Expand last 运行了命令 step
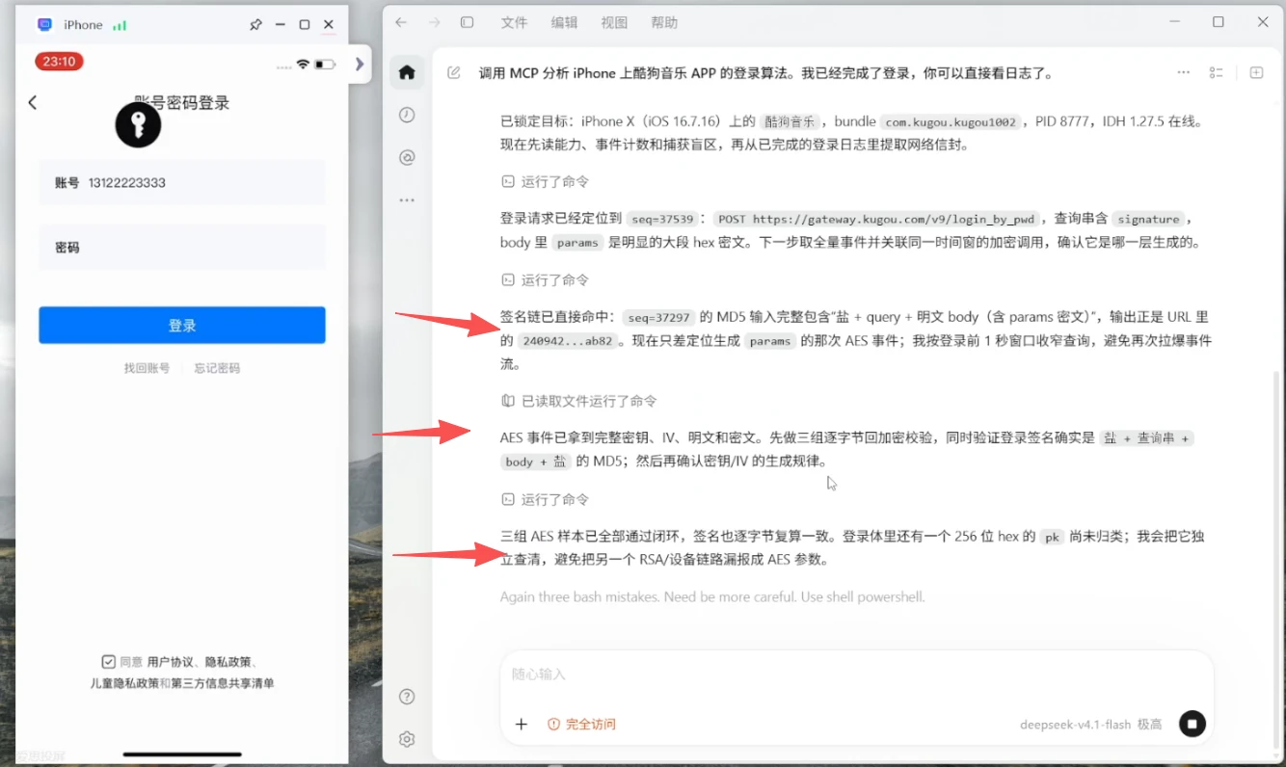Viewport: 1286px width, 767px height. [x=545, y=499]
